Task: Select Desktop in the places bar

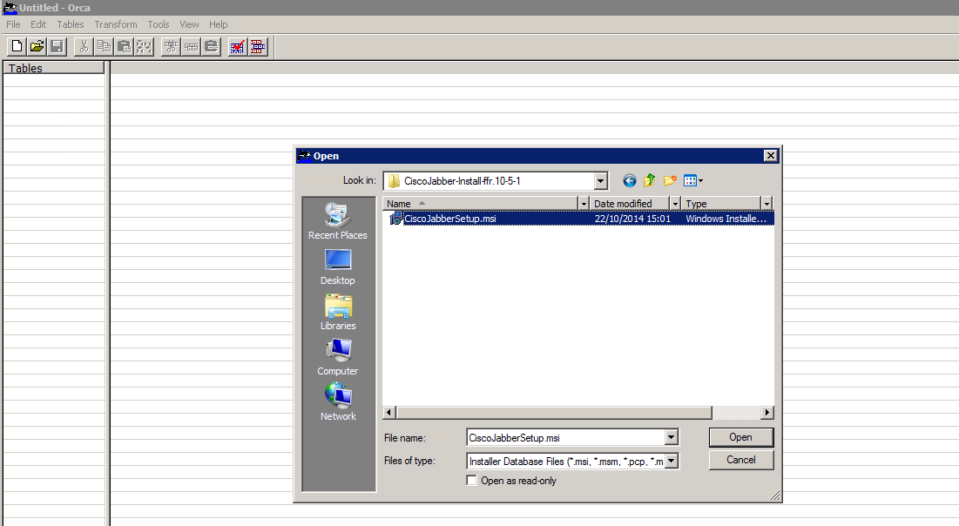Action: [338, 267]
